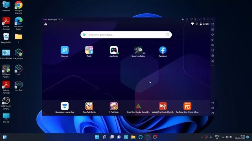Viewport: 252px width, 141px height.
Task: Open OBS Studio desktop shortcut
Action: pos(6,103)
